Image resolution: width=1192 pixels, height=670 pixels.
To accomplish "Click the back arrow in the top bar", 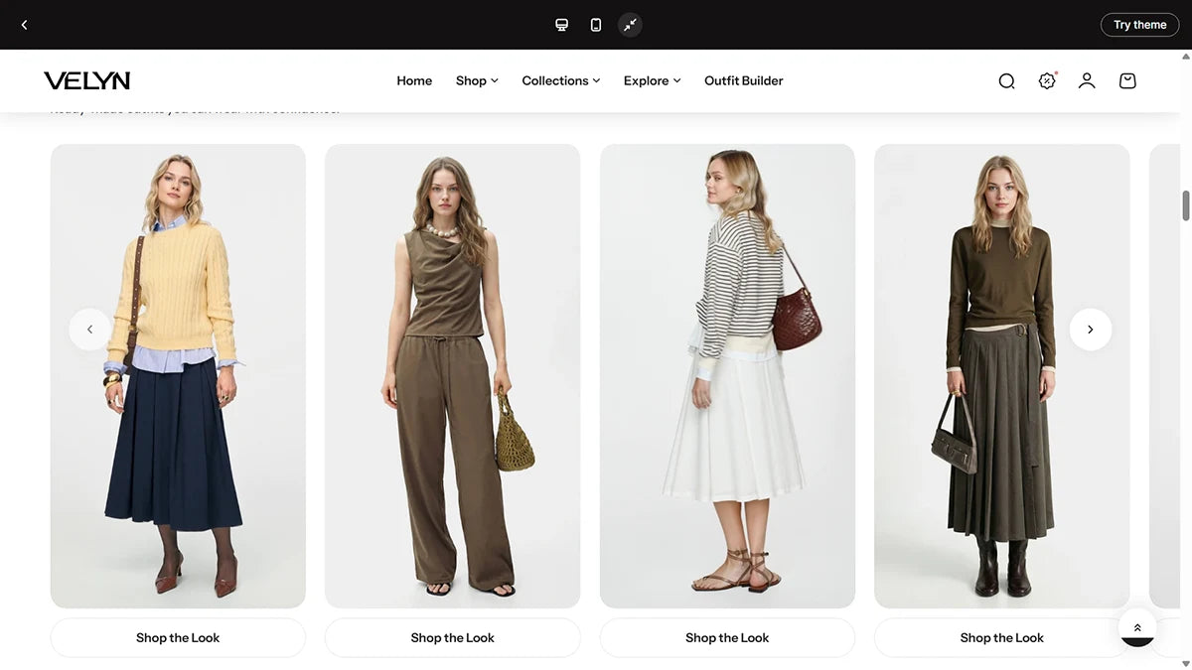I will [25, 25].
